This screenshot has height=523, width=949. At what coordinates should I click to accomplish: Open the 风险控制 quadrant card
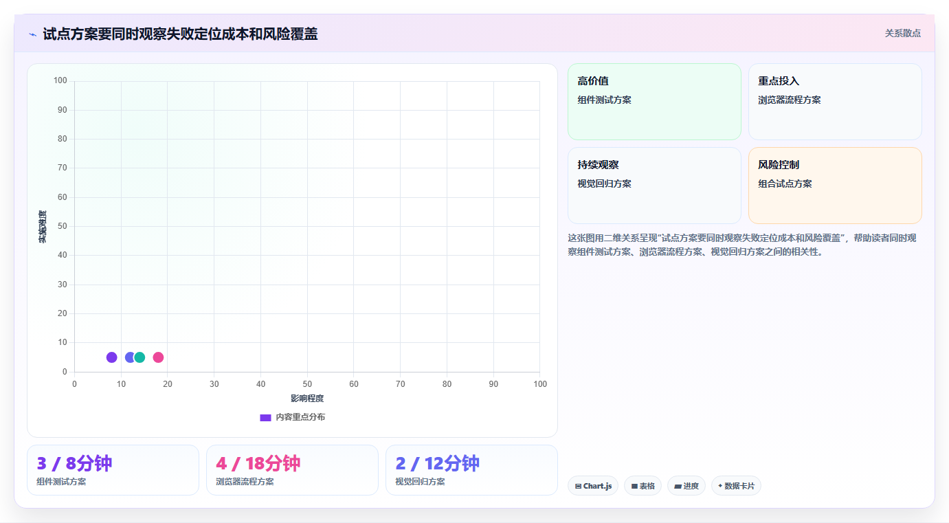point(835,186)
